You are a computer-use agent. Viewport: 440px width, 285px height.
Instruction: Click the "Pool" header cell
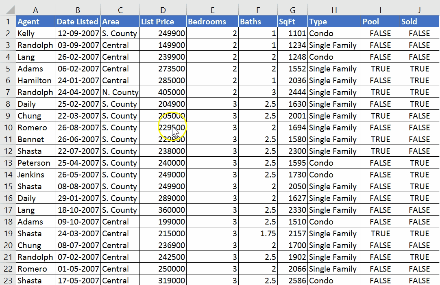pyautogui.click(x=380, y=22)
